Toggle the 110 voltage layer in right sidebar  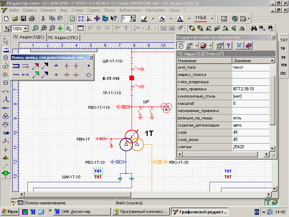[x=283, y=65]
